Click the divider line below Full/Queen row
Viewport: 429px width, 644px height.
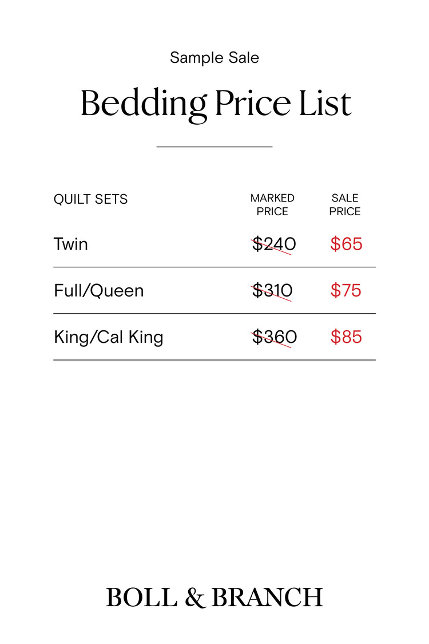click(x=214, y=314)
